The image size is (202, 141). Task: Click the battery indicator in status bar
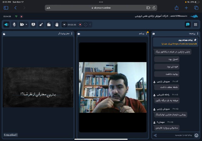point(197,2)
